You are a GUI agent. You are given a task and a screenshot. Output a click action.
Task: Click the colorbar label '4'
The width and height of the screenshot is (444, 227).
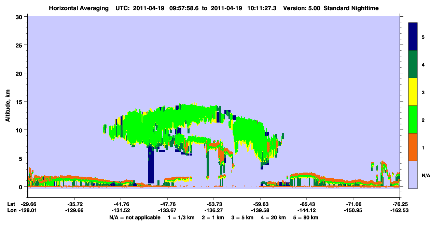[x=423, y=65]
